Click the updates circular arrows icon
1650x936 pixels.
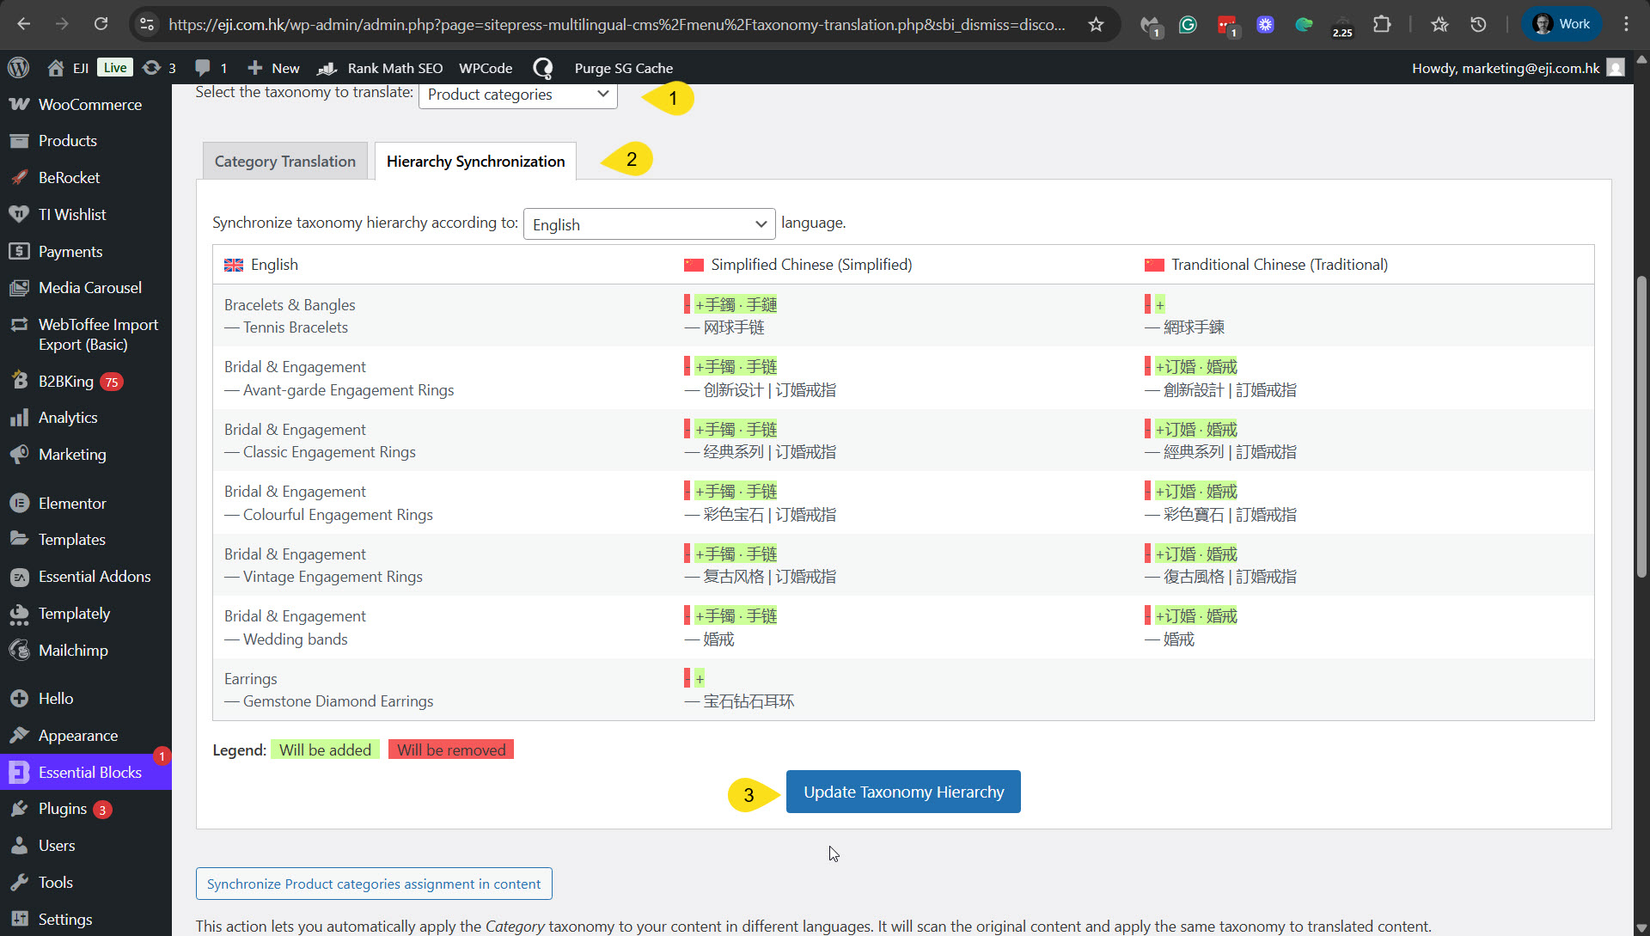tap(151, 68)
